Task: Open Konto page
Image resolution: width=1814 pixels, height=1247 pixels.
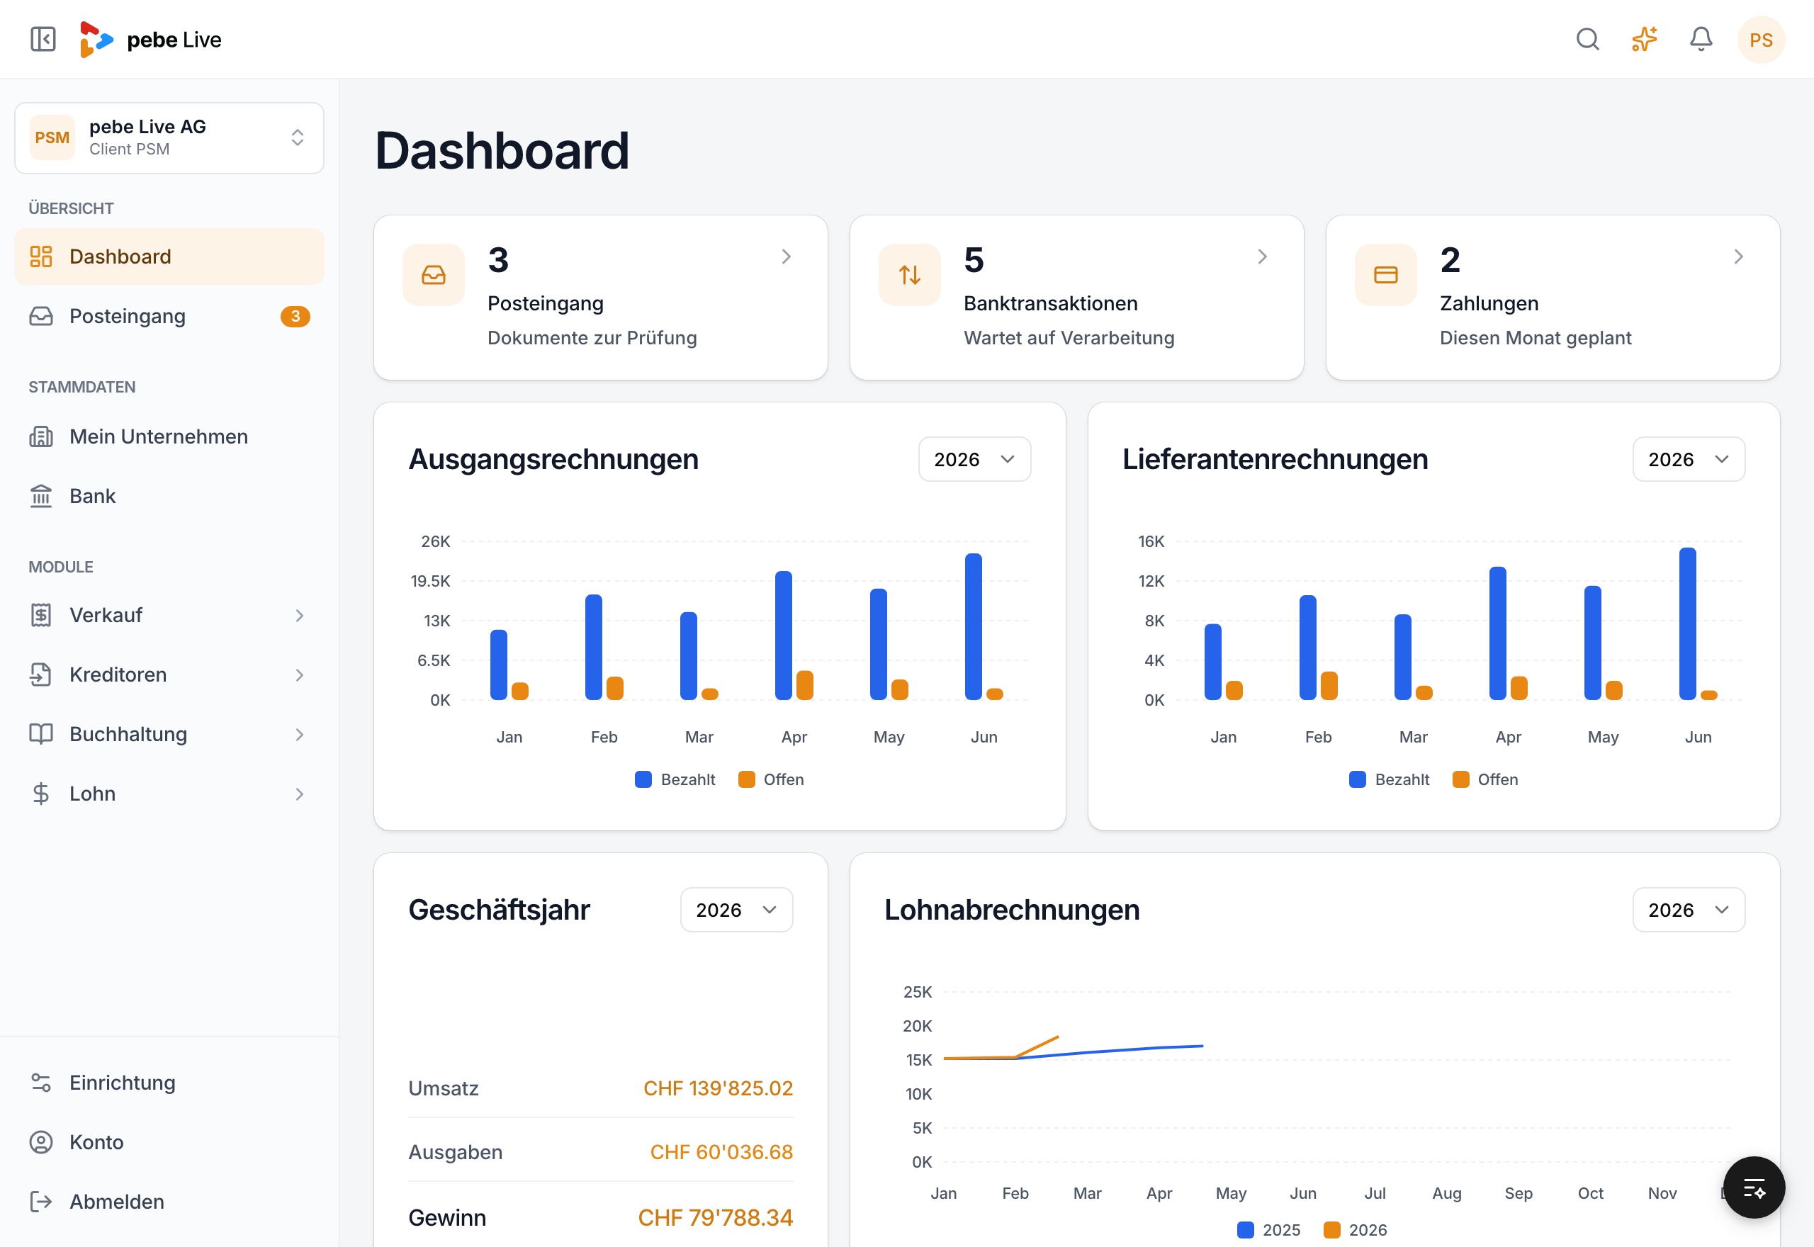Action: (169, 1141)
